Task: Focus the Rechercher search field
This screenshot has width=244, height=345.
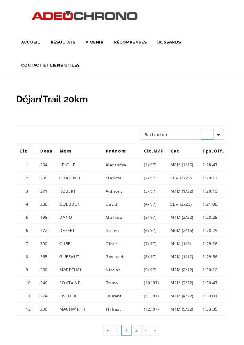Action: point(171,134)
